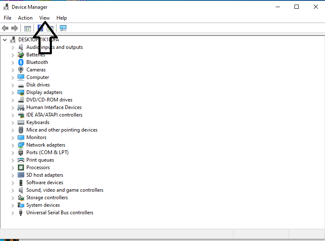Image resolution: width=325 pixels, height=241 pixels.
Task: Click Scan for hardware changes icon
Action: tap(63, 28)
